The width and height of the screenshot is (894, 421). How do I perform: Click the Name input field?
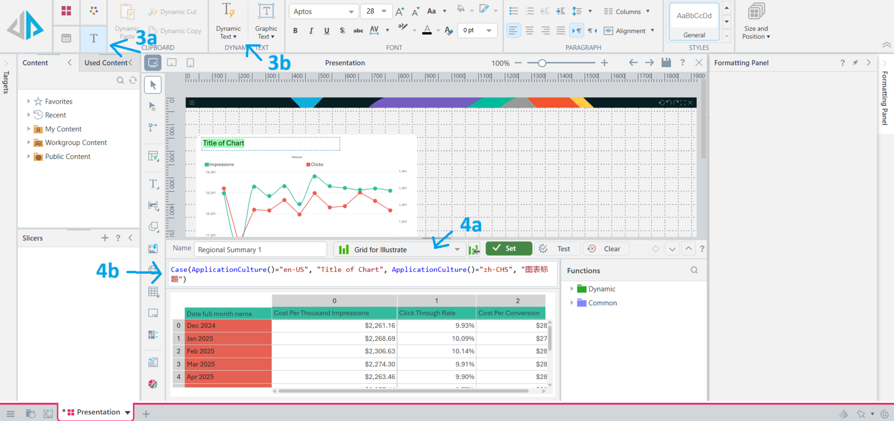tap(260, 250)
